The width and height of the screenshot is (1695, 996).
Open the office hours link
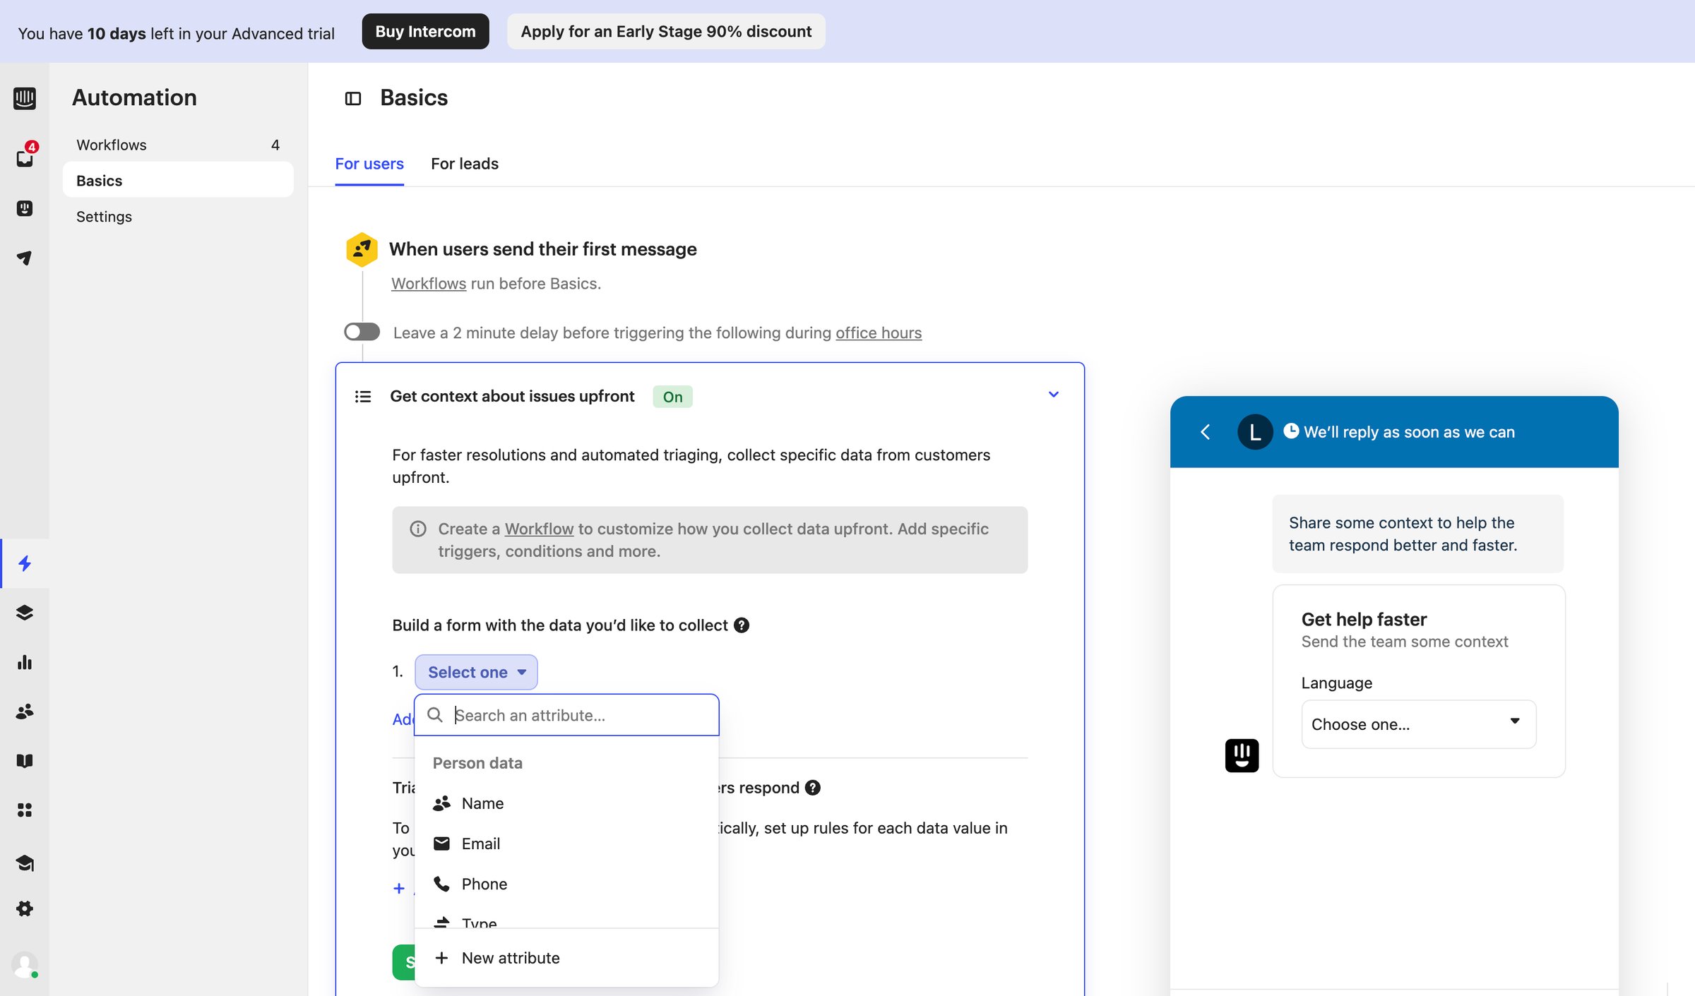coord(879,332)
